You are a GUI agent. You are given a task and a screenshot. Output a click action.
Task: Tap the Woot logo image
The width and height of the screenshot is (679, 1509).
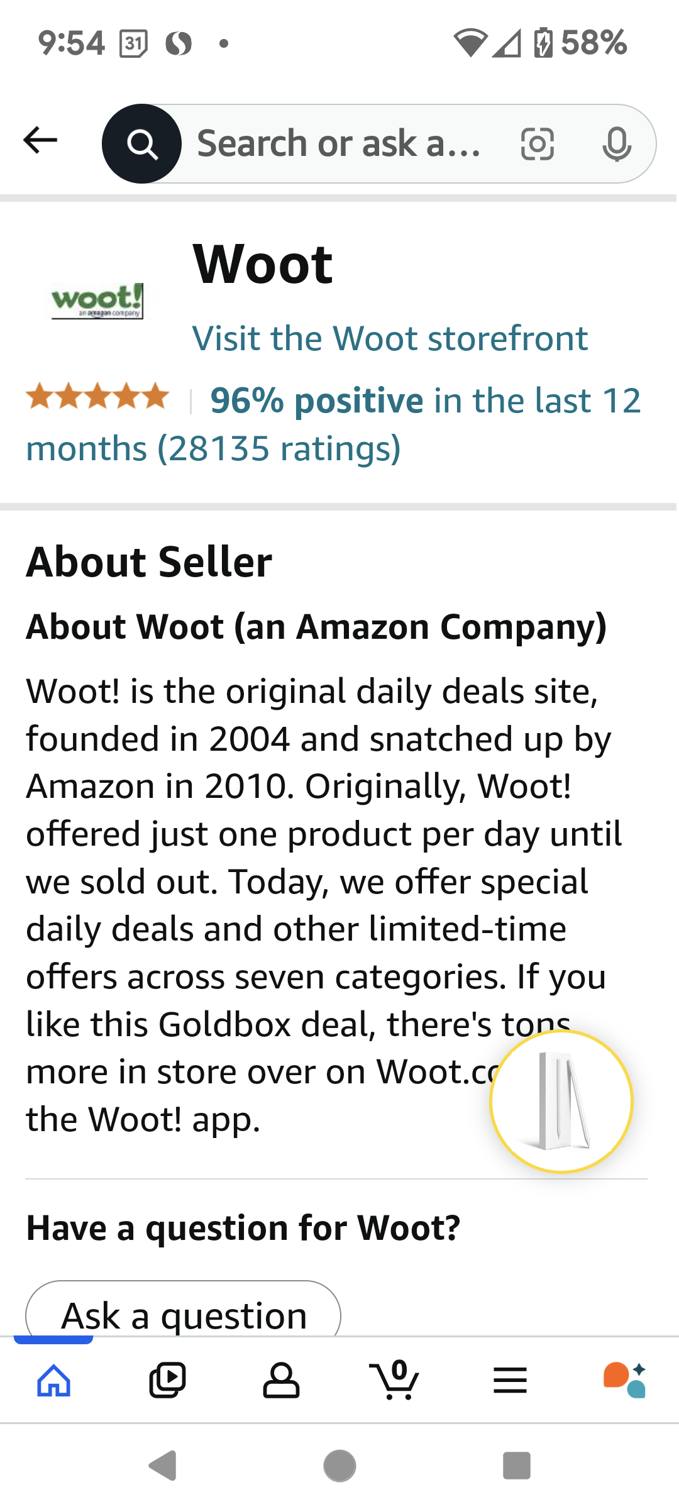click(x=97, y=301)
